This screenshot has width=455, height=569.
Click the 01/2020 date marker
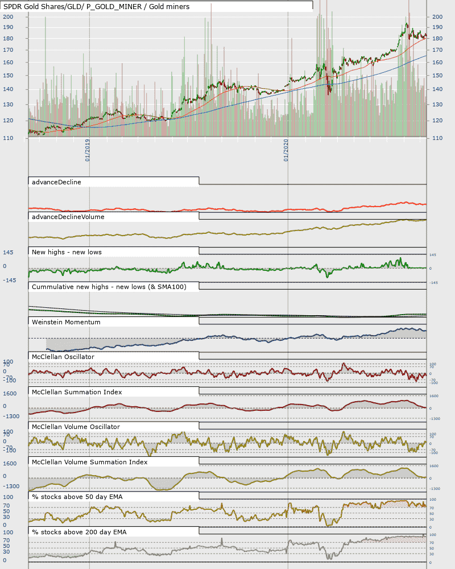(x=286, y=150)
